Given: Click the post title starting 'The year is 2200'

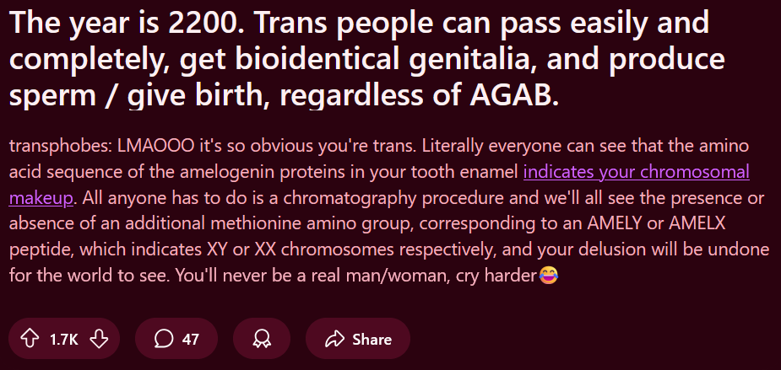Looking at the screenshot, I should pyautogui.click(x=366, y=59).
